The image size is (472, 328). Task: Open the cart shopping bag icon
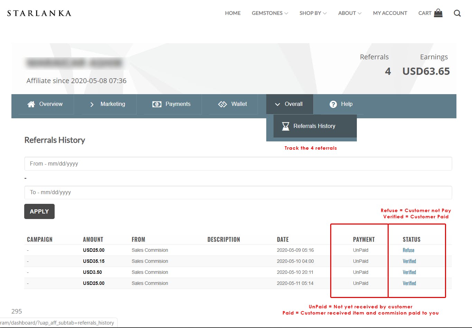coord(438,13)
